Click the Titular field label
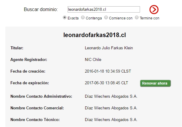The width and height of the screenshot is (182, 127). click(x=17, y=48)
